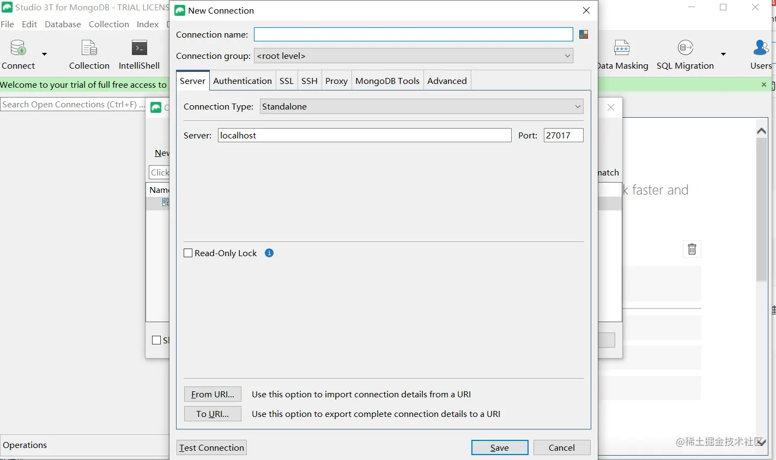Show Read-Only Lock info icon
This screenshot has width=776, height=460.
[x=269, y=253]
